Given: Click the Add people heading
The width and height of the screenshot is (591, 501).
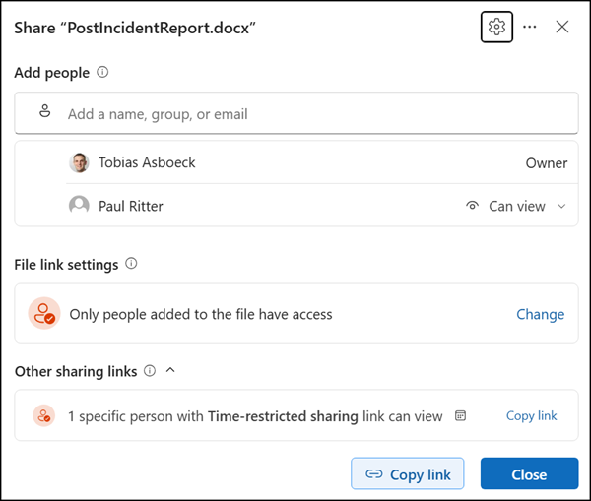Looking at the screenshot, I should tap(52, 73).
